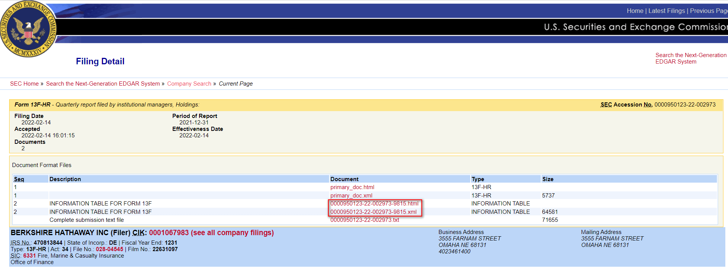Select U.S. Securities and Exchange Commission banner title
Screen dimensions: 728x269
click(x=635, y=27)
